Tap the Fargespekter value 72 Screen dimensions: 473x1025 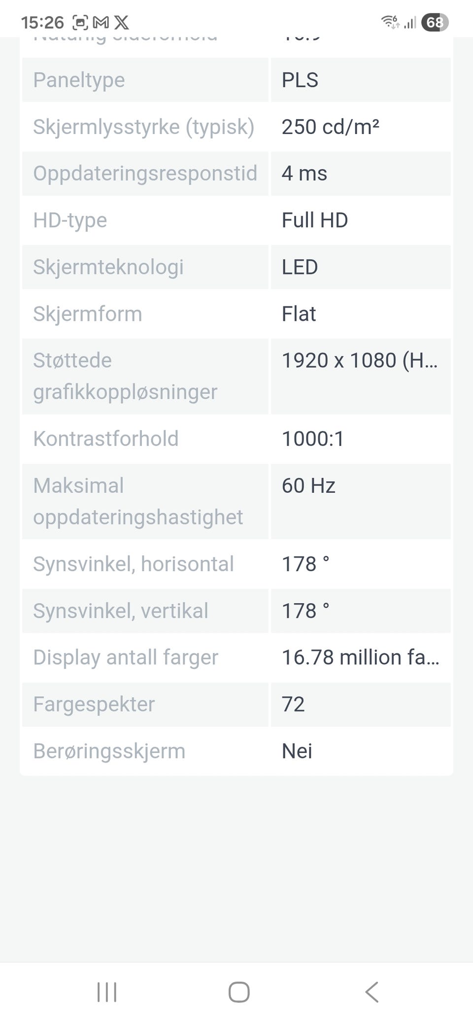pyautogui.click(x=293, y=704)
